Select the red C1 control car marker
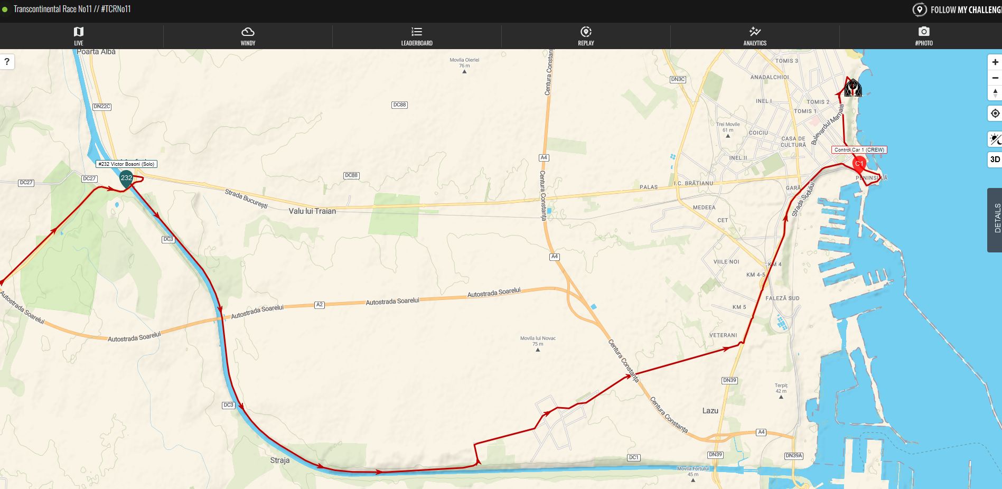Image resolution: width=1002 pixels, height=489 pixels. click(x=859, y=164)
